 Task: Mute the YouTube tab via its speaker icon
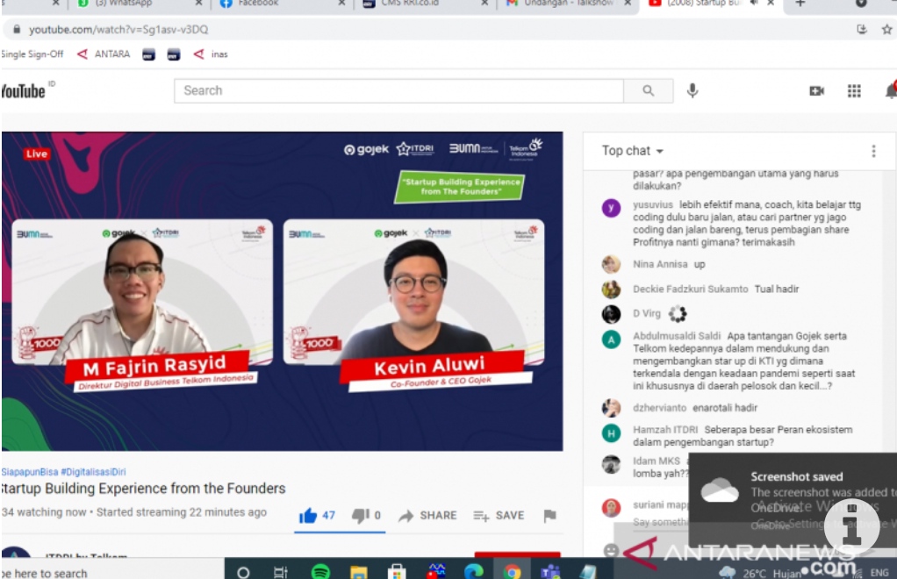tap(755, 4)
